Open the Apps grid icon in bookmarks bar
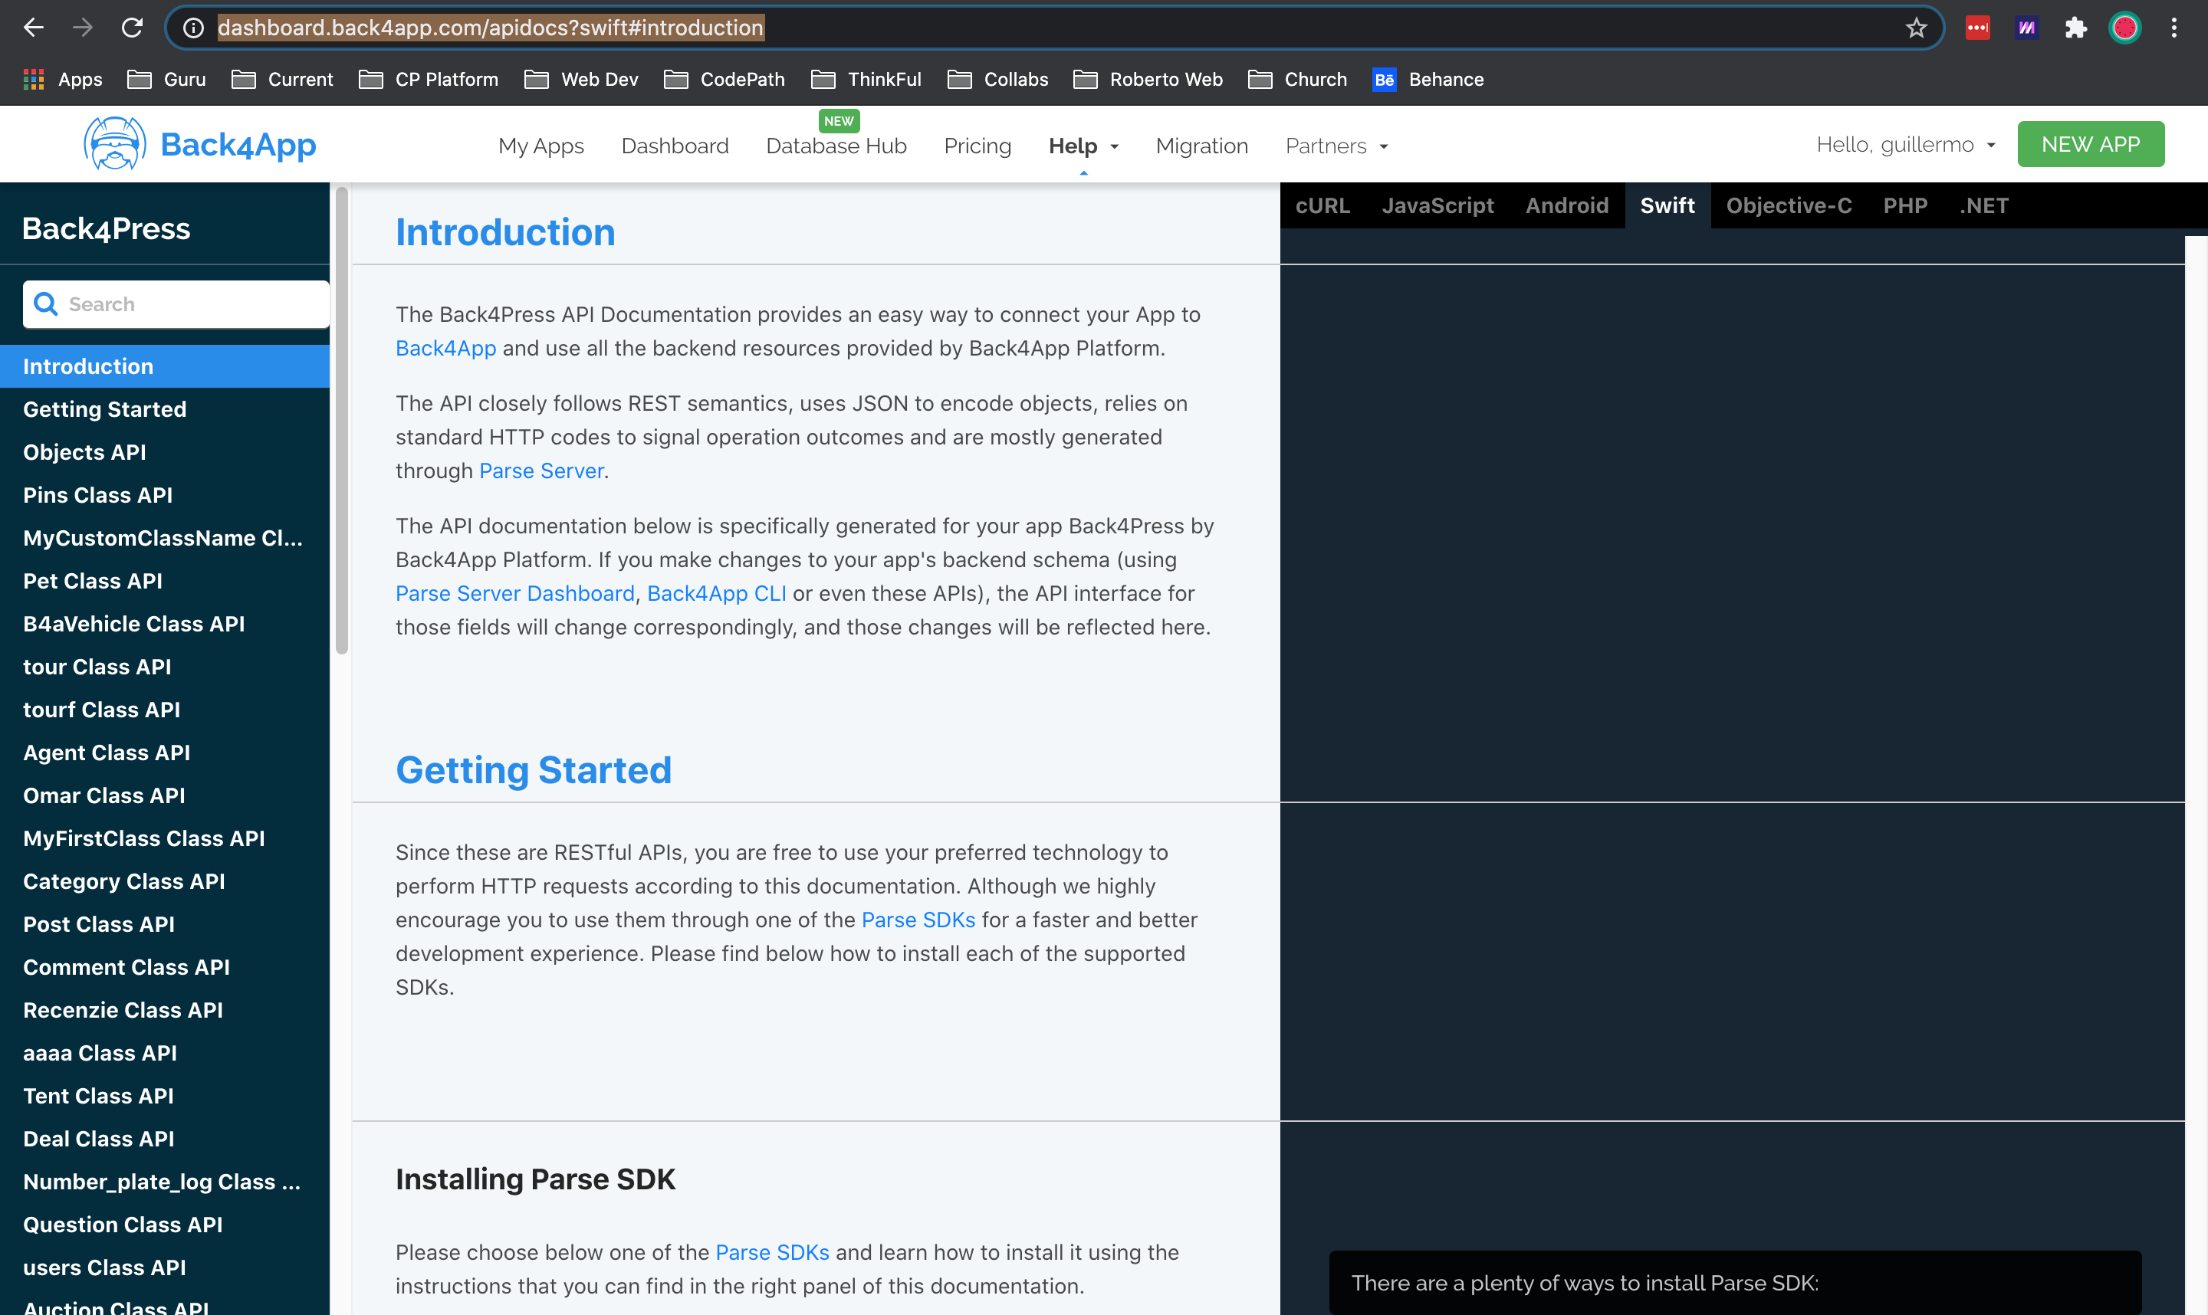 (x=34, y=80)
